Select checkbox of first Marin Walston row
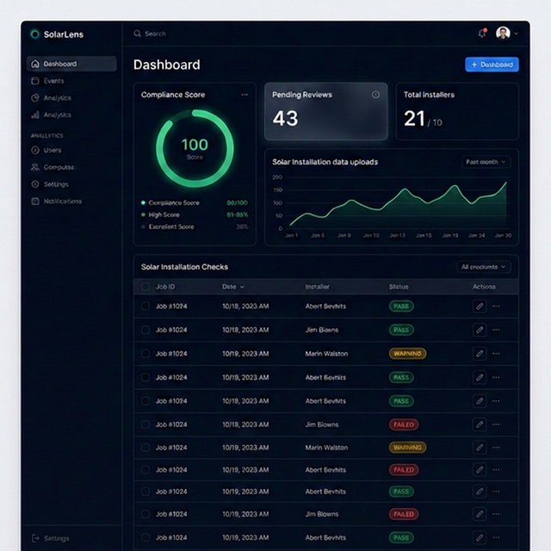The width and height of the screenshot is (551, 551). pos(145,353)
